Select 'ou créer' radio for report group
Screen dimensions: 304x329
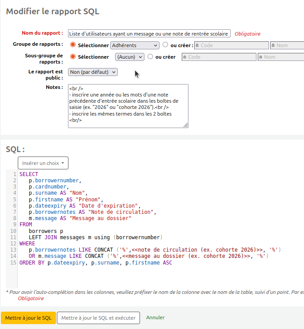(165, 44)
